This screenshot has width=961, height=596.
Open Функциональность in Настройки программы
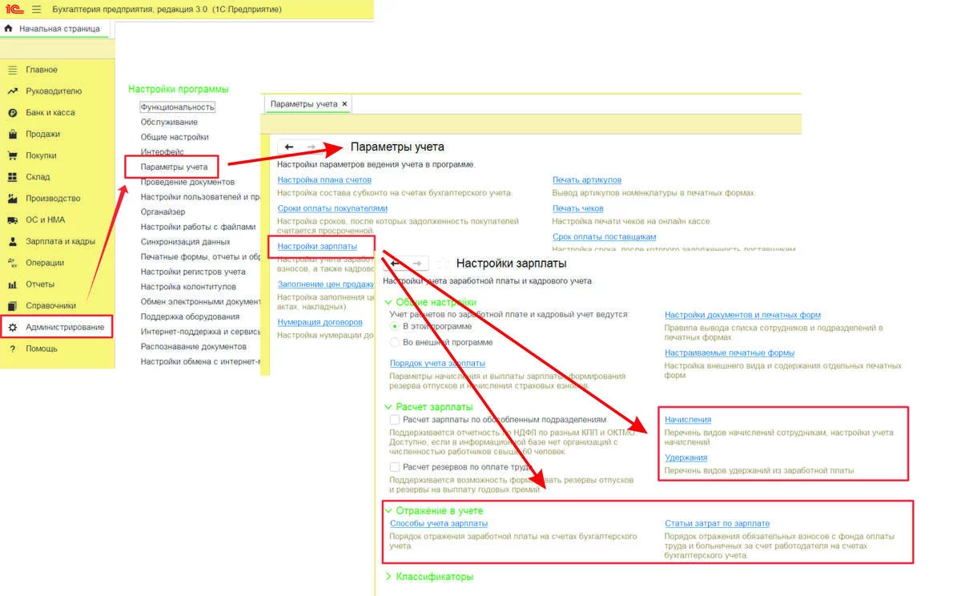click(178, 107)
